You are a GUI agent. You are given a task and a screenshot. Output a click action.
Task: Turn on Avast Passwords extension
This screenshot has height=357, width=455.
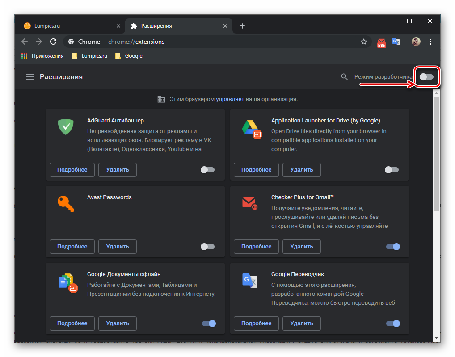point(207,247)
